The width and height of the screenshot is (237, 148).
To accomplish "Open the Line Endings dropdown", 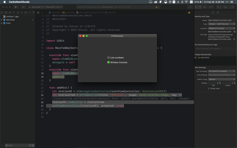I will click(x=222, y=75).
